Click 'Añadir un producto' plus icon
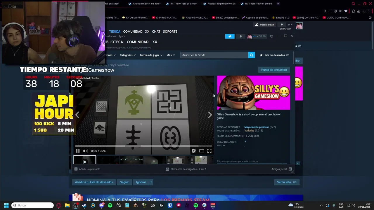374x210 pixels. [x=76, y=169]
